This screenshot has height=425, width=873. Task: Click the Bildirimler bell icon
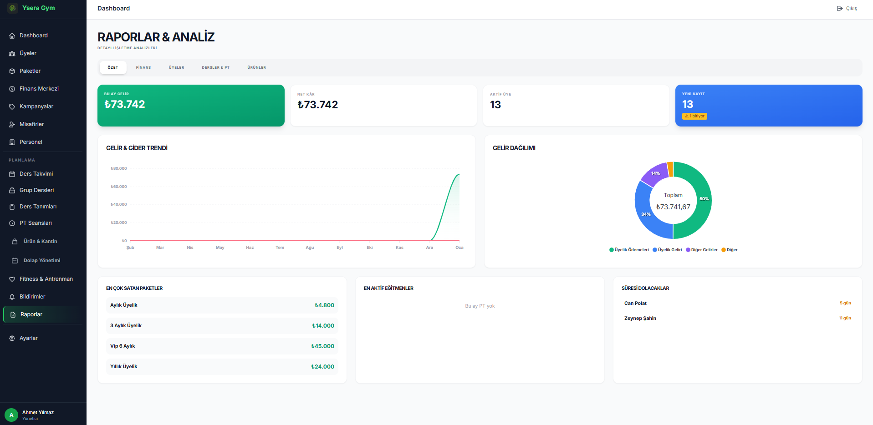pyautogui.click(x=12, y=297)
